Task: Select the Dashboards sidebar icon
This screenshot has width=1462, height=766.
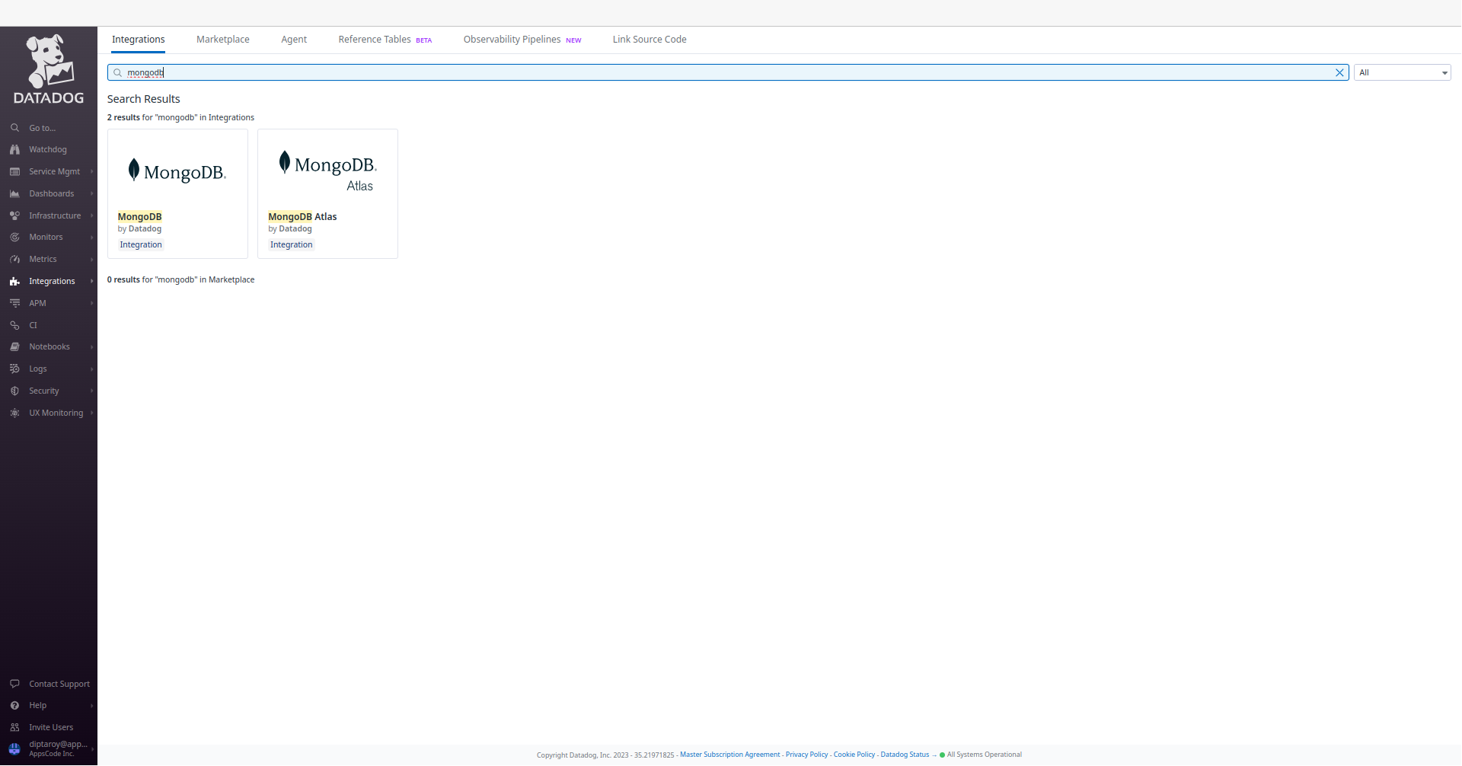Action: 15,193
